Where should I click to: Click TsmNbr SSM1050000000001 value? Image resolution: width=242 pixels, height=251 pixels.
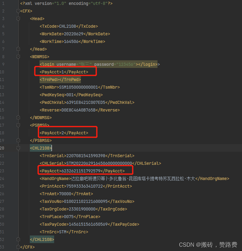click(78, 87)
